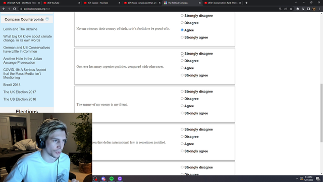Open Another Hole in the Julian Assange Prosecution
323x182 pixels.
pyautogui.click(x=23, y=61)
